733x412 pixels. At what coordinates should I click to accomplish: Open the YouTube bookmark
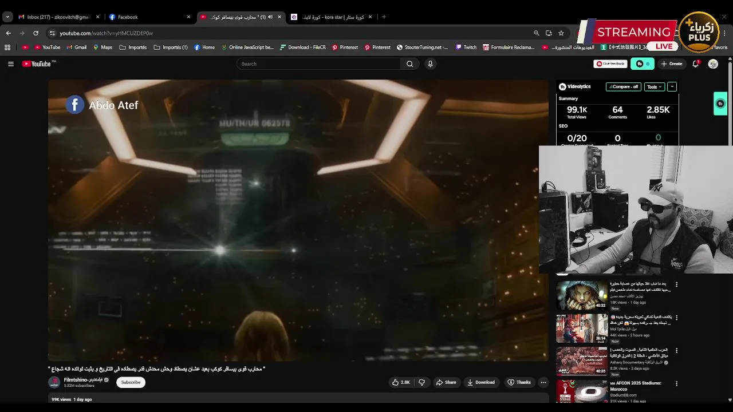click(48, 47)
